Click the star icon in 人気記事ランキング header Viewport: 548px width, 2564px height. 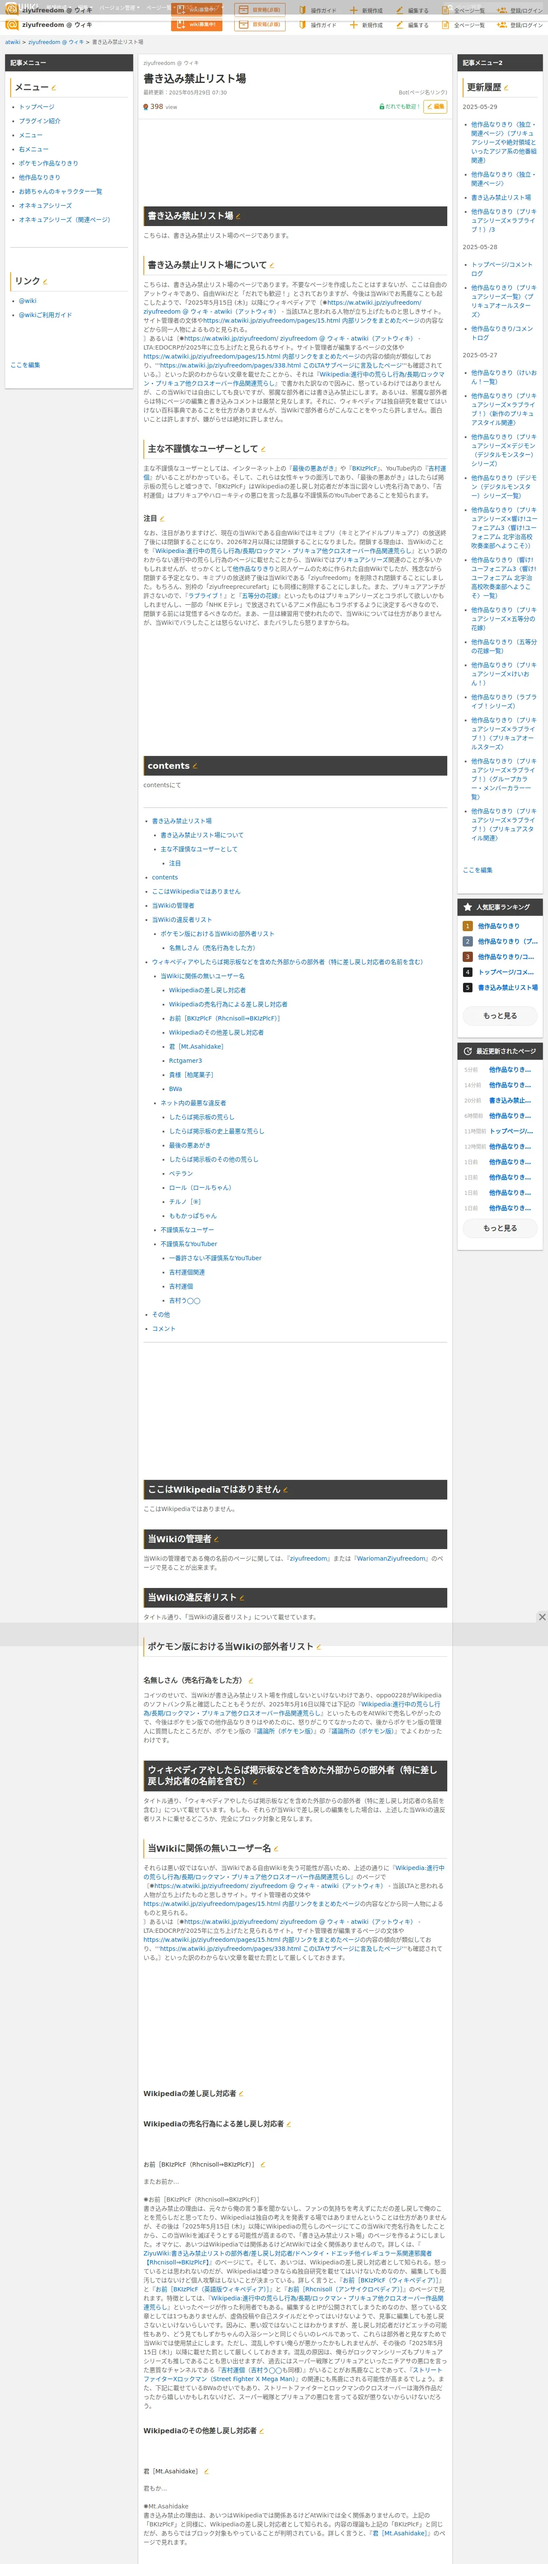[467, 908]
